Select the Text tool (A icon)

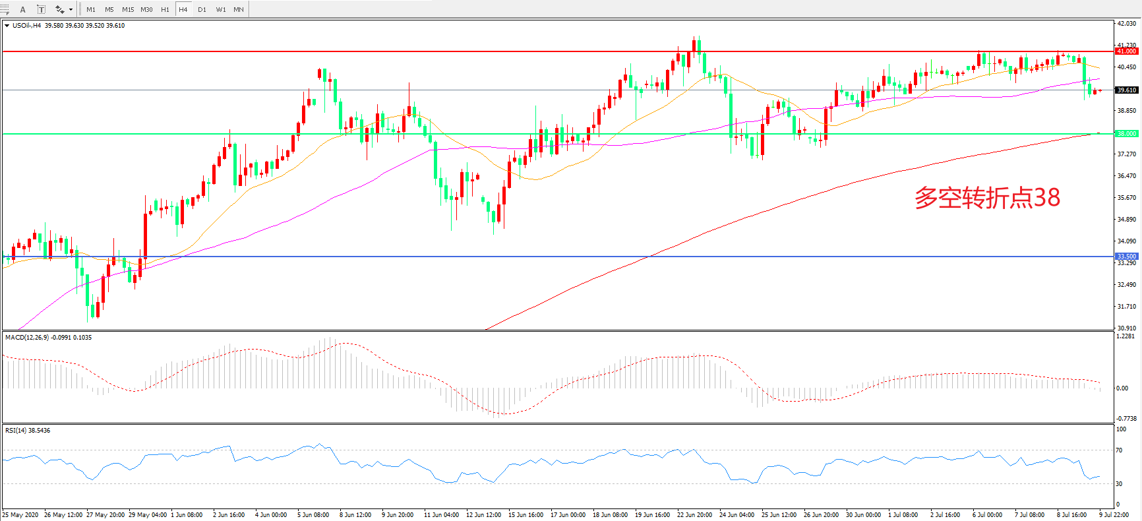[23, 9]
